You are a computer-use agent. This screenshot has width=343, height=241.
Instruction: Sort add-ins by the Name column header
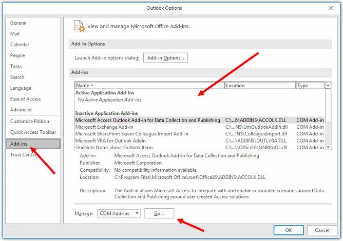(149, 86)
